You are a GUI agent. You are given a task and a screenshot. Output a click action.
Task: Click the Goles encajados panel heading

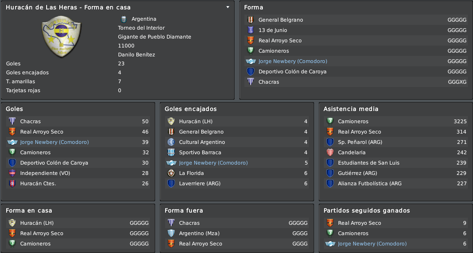[190, 109]
